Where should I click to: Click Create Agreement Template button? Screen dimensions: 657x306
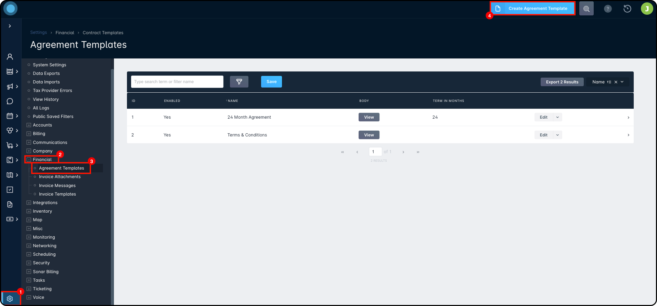pos(532,9)
